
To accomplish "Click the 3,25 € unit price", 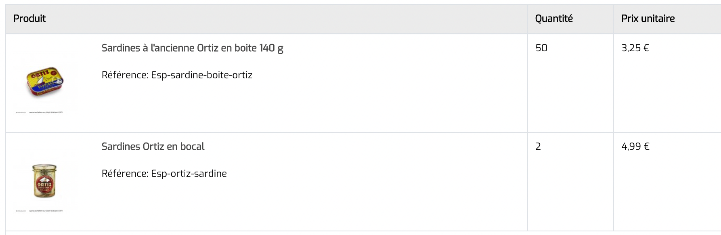I will (x=635, y=48).
